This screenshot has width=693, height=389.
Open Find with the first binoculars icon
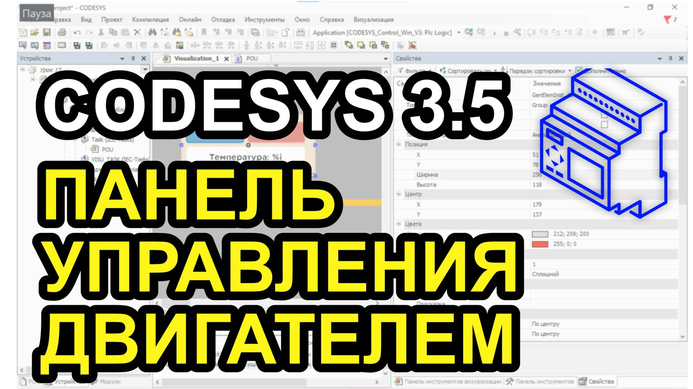152,32
